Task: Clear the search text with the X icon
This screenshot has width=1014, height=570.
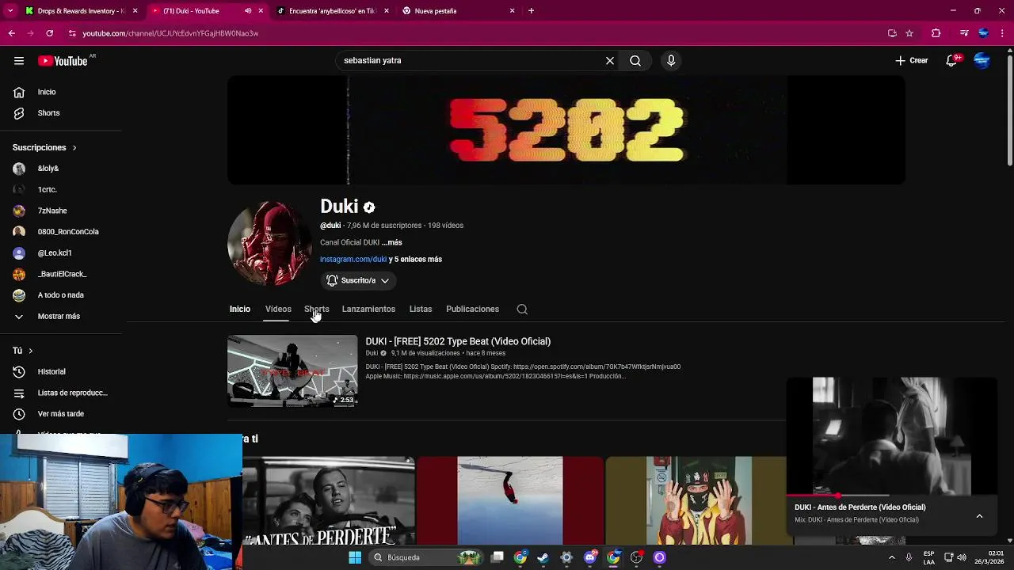Action: 610,60
